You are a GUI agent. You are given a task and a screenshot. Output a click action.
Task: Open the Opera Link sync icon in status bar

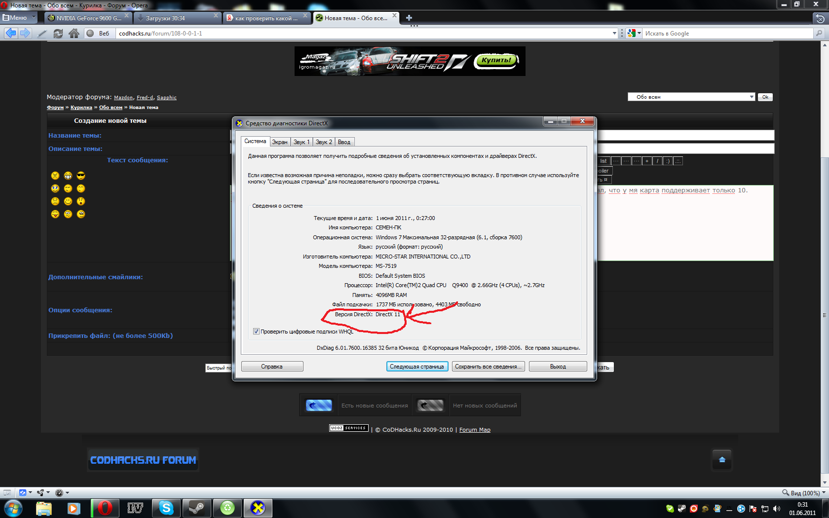23,492
